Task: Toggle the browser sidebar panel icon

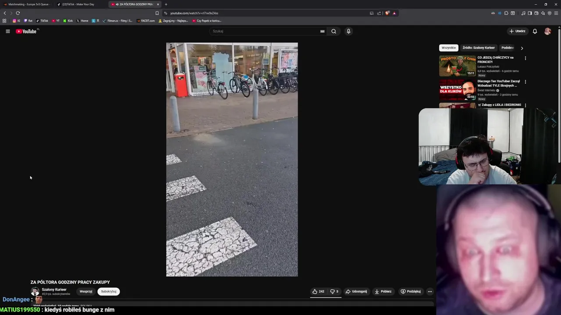Action: pyautogui.click(x=529, y=13)
